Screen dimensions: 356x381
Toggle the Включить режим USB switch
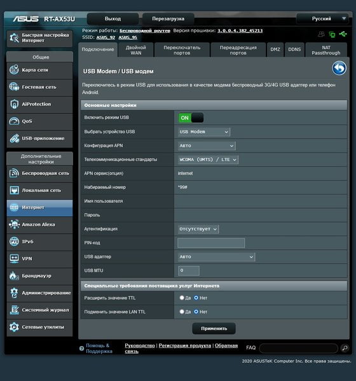[x=191, y=118]
